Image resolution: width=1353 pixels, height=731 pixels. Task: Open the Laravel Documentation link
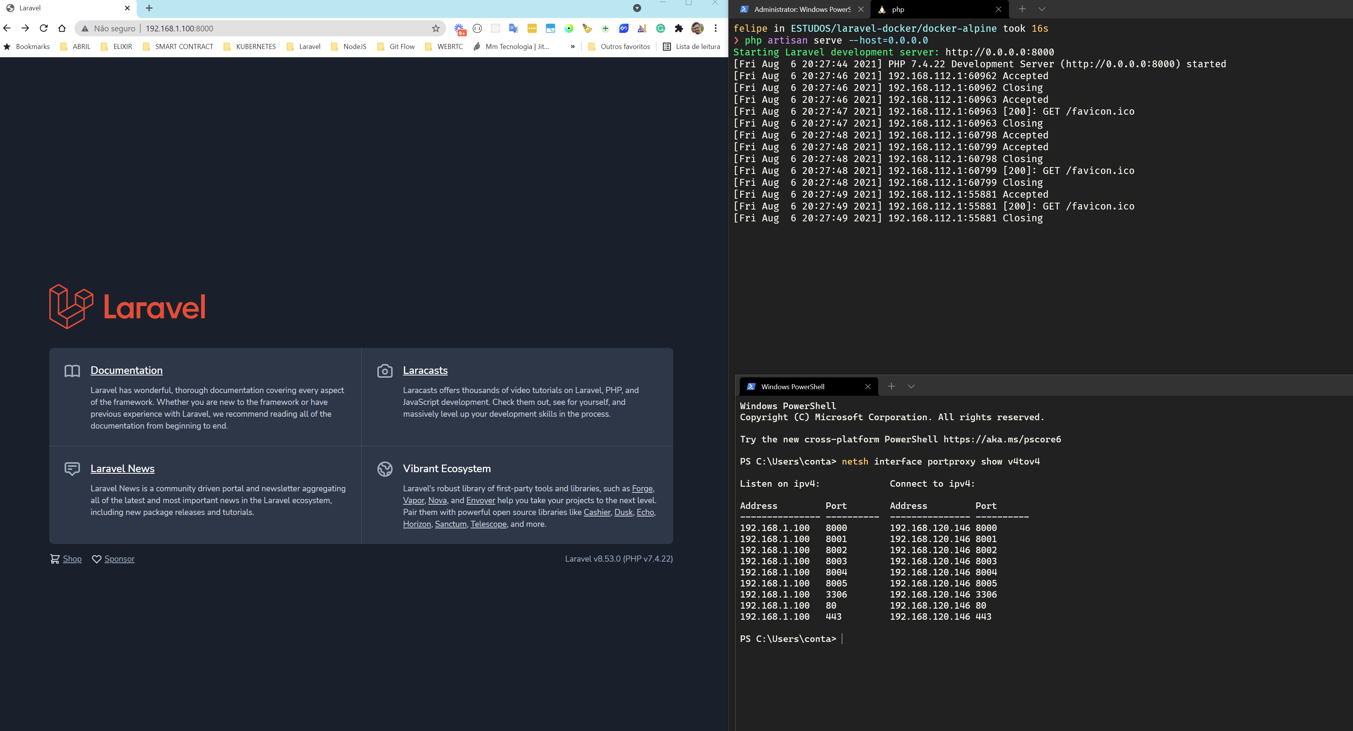point(126,370)
